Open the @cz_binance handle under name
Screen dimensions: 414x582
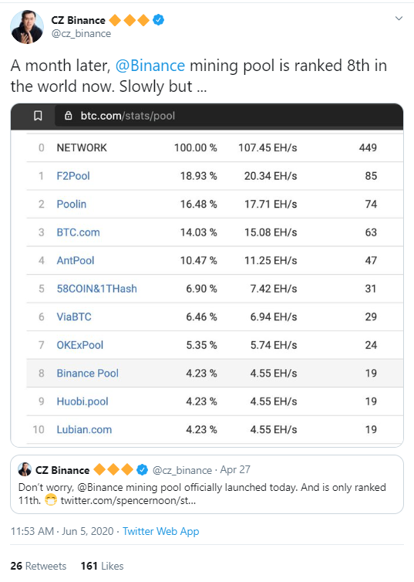(81, 34)
